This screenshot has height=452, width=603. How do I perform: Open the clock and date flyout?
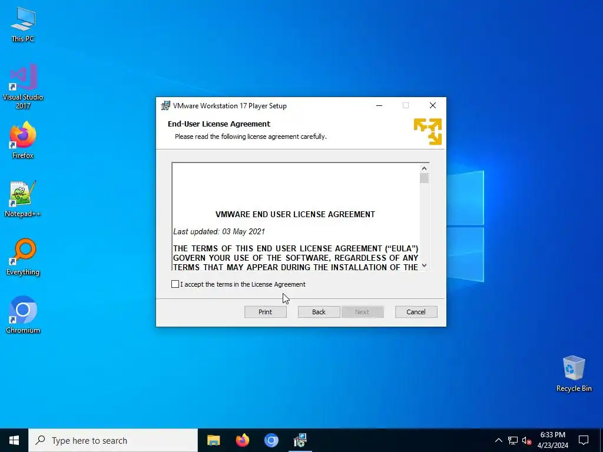(x=552, y=440)
